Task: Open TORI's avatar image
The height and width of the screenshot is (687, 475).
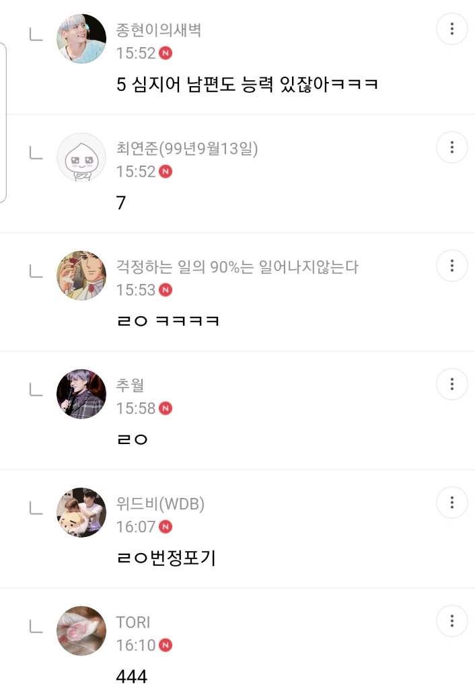Action: tap(81, 631)
